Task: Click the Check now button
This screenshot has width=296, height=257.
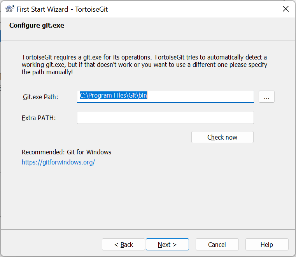Action: point(222,137)
